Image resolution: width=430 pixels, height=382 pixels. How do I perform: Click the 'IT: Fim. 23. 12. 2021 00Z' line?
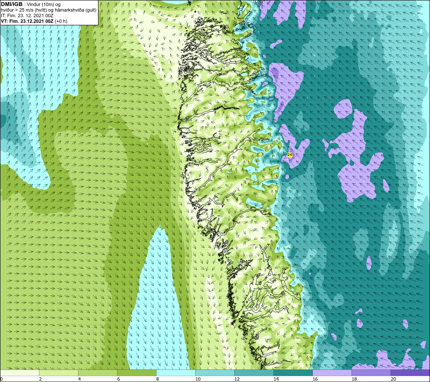pos(27,16)
